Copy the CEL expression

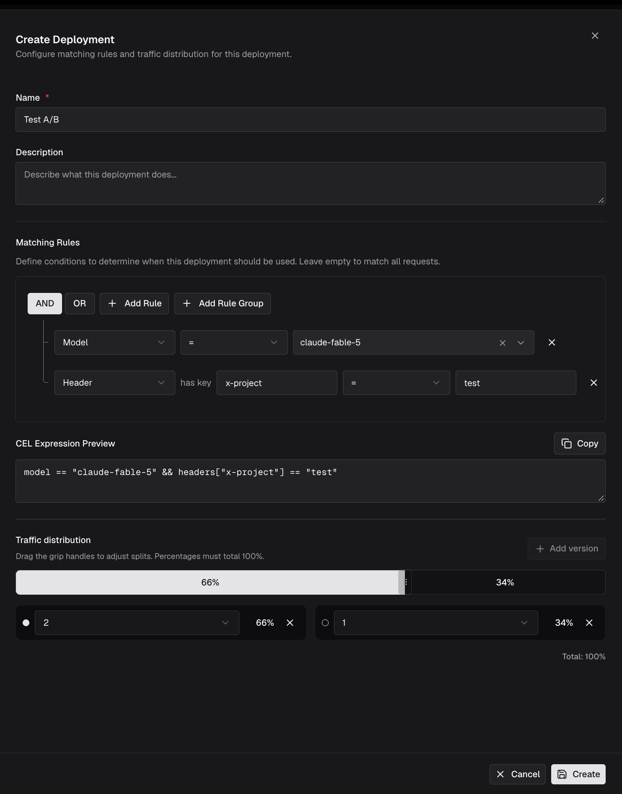pyautogui.click(x=580, y=444)
